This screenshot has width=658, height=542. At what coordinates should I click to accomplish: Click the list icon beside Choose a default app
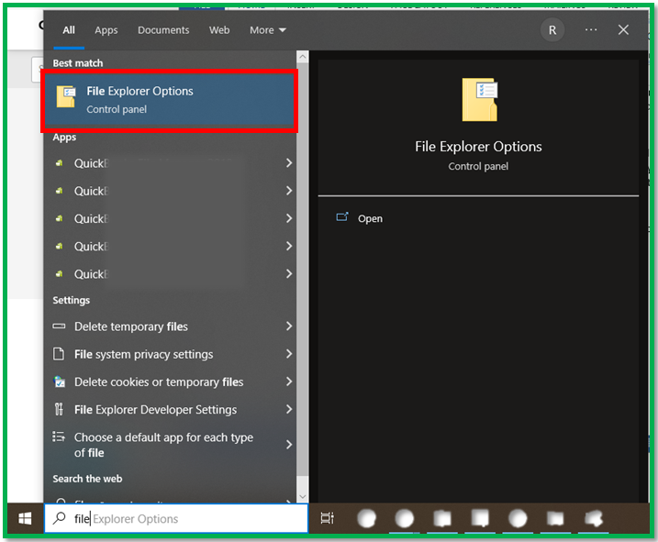(59, 437)
